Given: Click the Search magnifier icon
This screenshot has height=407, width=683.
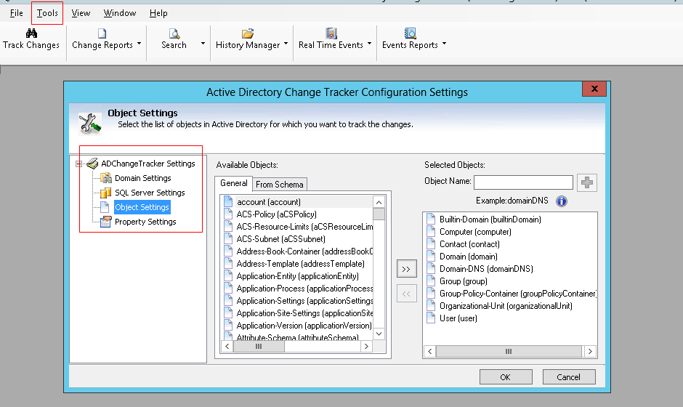Looking at the screenshot, I should point(174,33).
